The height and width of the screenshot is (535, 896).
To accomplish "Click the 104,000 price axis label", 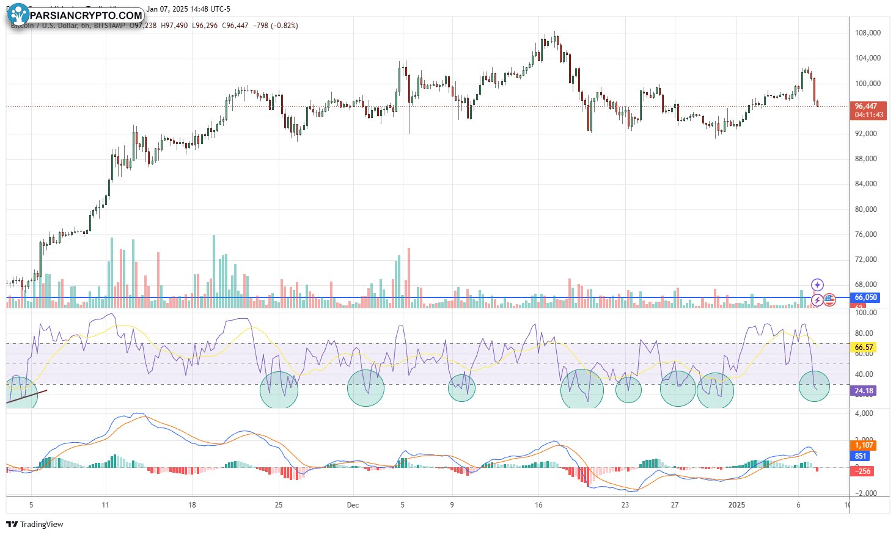I will (x=867, y=58).
